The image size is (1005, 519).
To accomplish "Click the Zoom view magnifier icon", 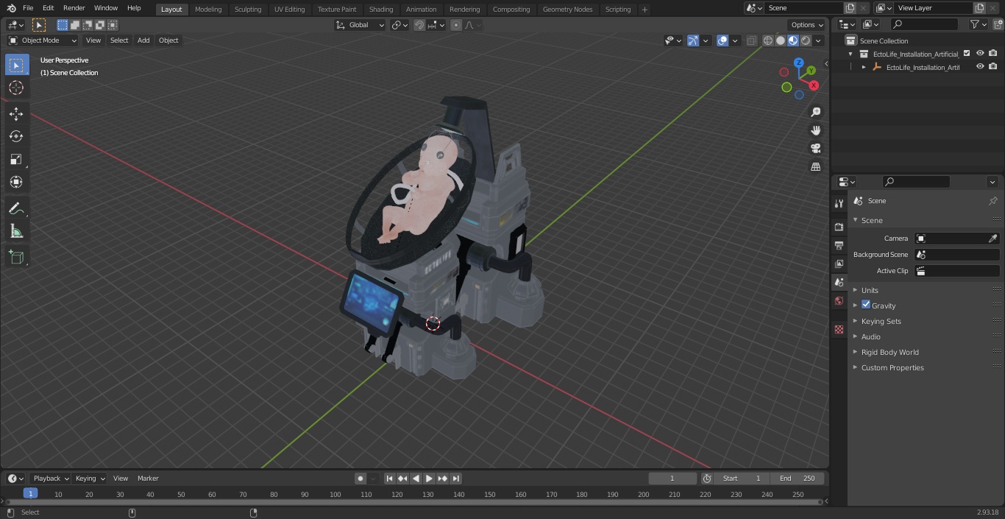I will [x=815, y=112].
